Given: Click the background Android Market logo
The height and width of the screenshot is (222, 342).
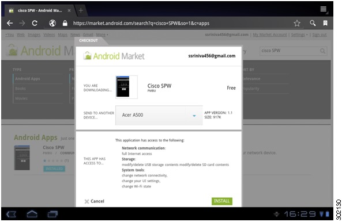Looking at the screenshot, I should click(41, 51).
